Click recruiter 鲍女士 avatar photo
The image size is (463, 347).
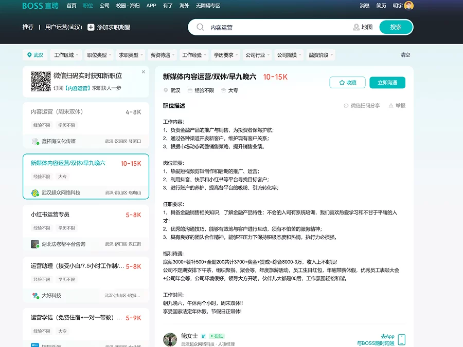click(170, 339)
